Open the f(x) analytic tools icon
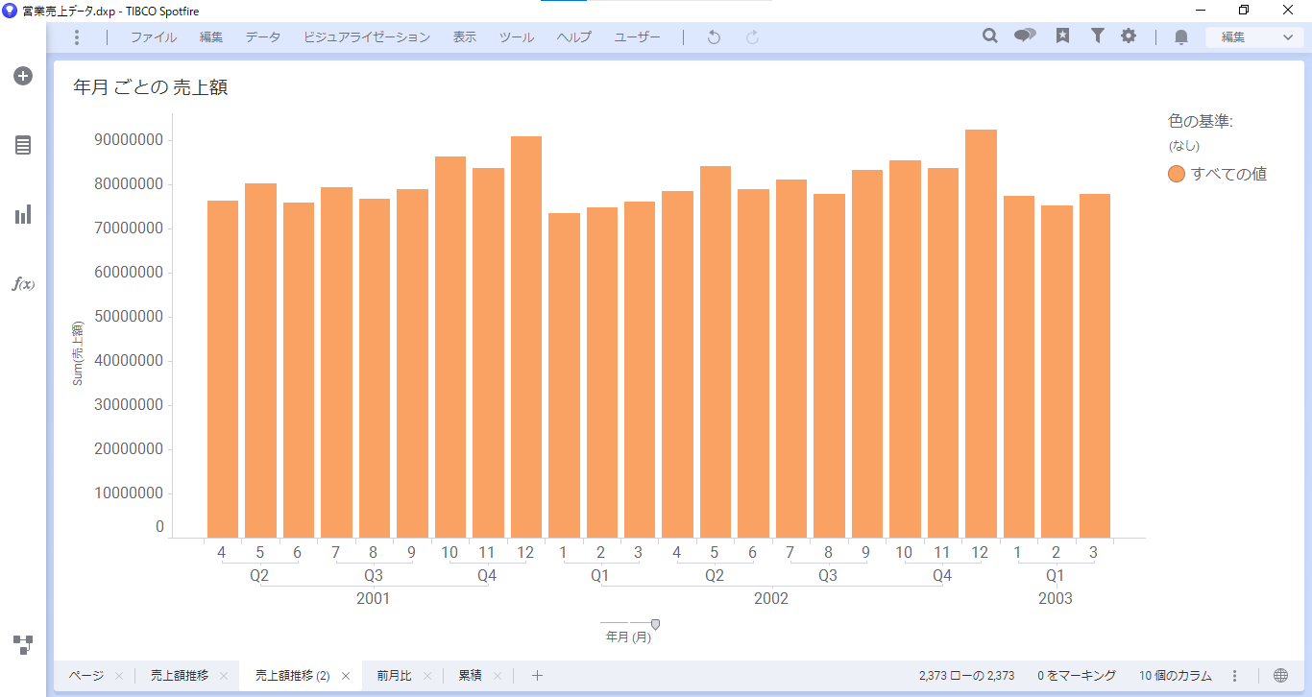 (x=23, y=284)
